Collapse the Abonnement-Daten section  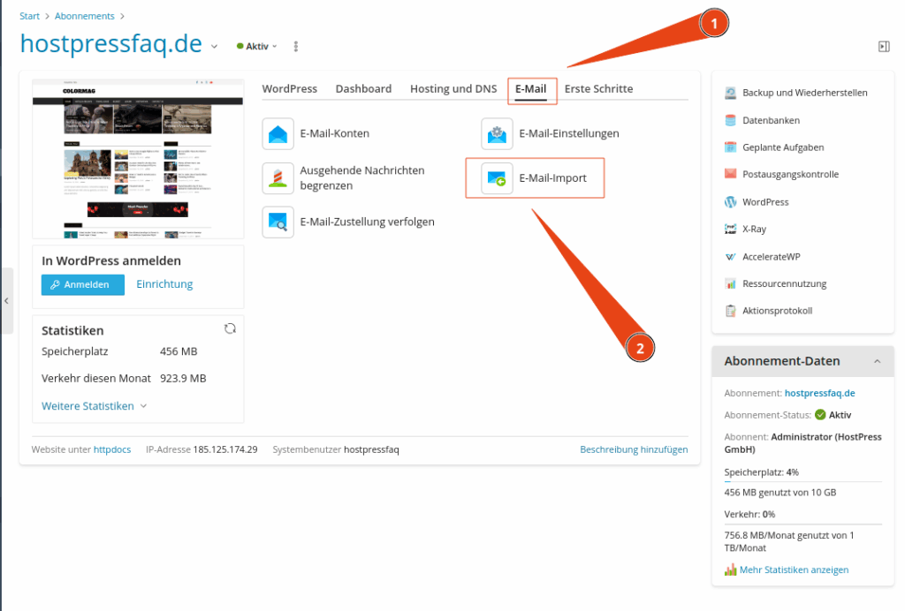click(x=877, y=361)
